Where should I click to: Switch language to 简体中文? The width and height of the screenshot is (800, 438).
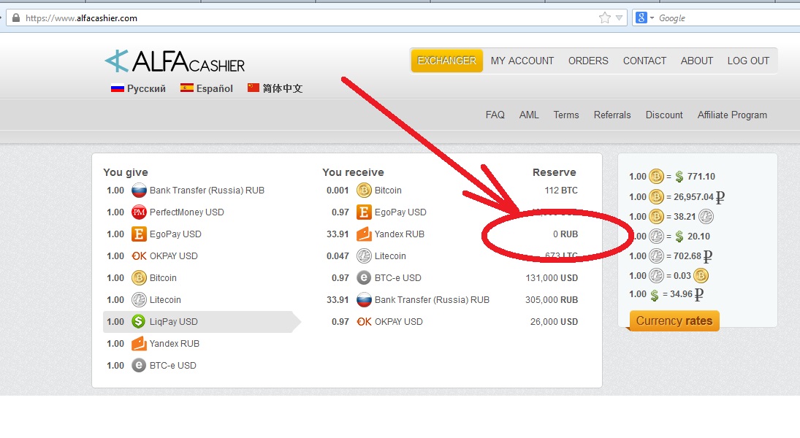283,88
